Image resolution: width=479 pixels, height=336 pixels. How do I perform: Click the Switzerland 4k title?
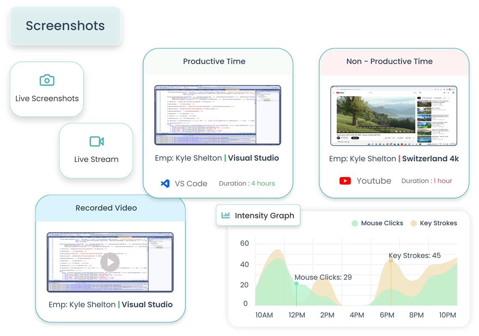430,159
